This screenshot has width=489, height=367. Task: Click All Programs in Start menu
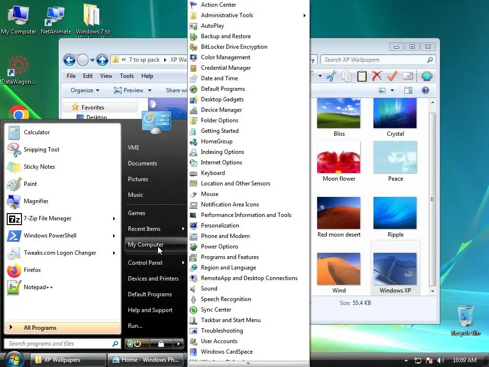coord(63,328)
